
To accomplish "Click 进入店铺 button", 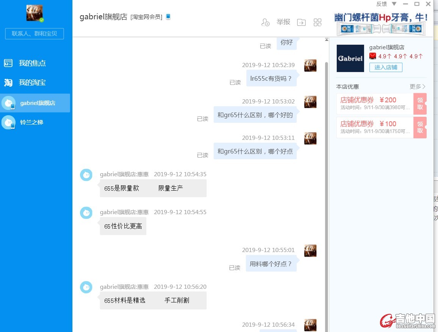I will [386, 67].
